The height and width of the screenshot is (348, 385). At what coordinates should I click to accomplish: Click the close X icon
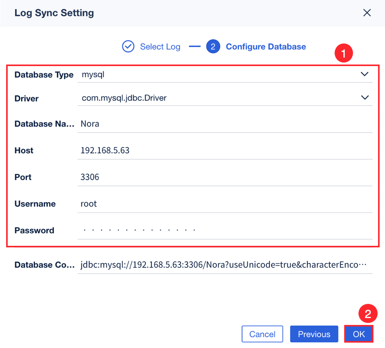367,13
